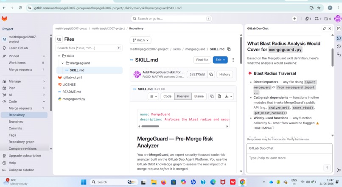
Task: Open to-do list counter icon
Action: 328,19
